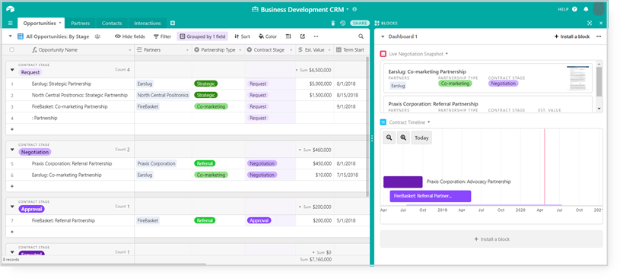The width and height of the screenshot is (620, 278).
Task: Collapse the Request group triangle
Action: [12, 72]
